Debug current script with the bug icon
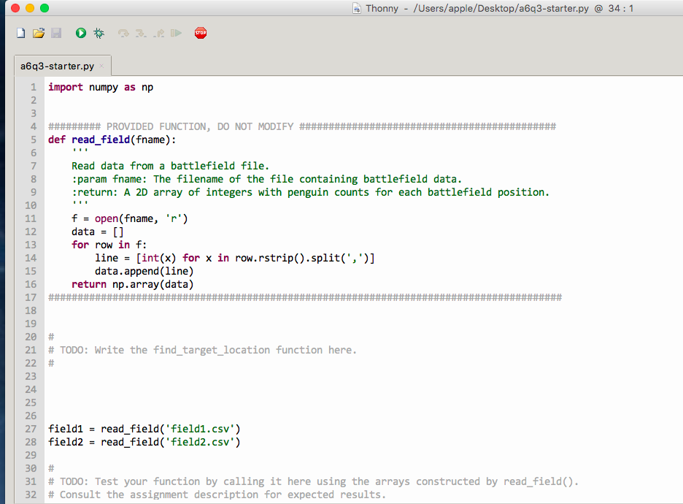683x504 pixels. point(99,33)
